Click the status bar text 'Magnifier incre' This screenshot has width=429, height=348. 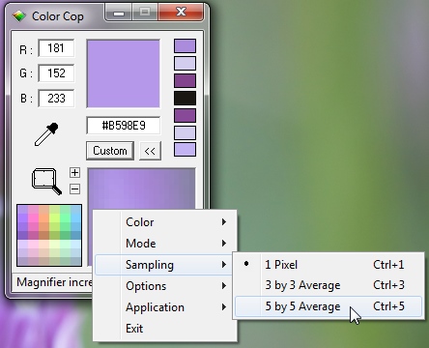click(54, 282)
